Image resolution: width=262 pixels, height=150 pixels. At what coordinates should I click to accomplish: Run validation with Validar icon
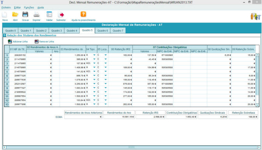[x=49, y=15]
